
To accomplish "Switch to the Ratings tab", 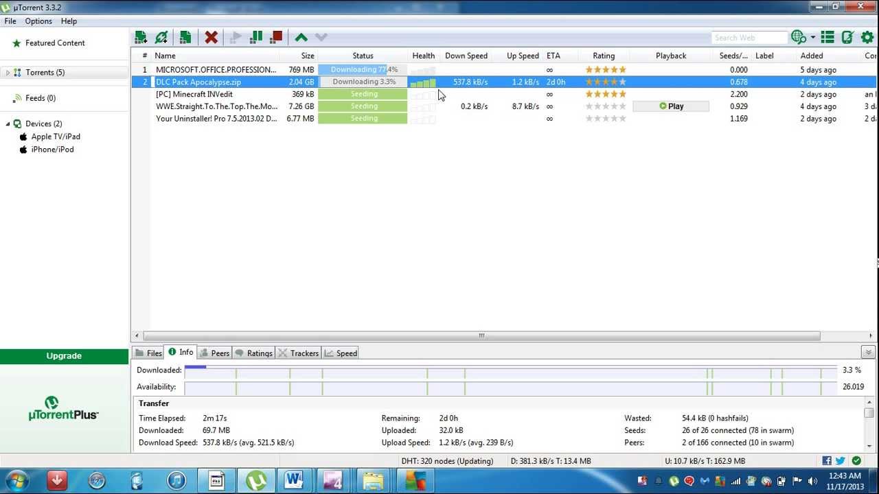I will point(253,353).
